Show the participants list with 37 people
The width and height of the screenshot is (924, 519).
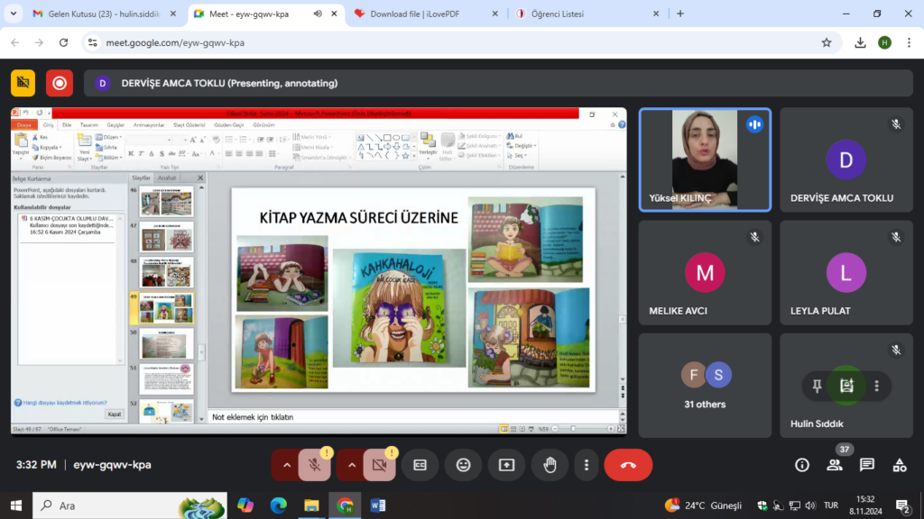(835, 465)
